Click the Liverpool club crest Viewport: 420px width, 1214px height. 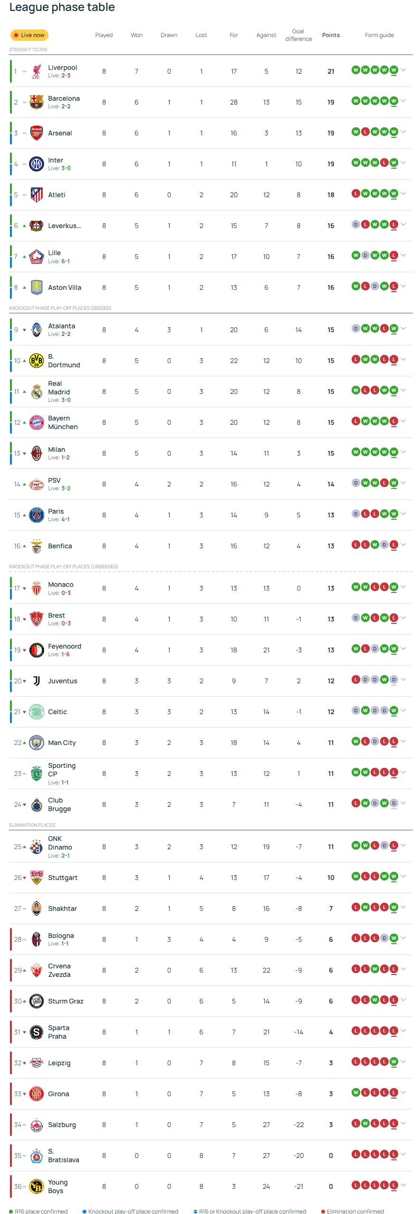(x=37, y=71)
